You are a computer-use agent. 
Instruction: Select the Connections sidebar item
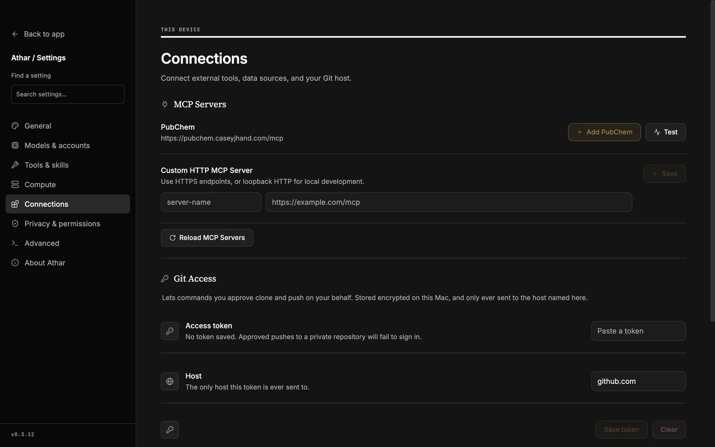[x=68, y=204]
